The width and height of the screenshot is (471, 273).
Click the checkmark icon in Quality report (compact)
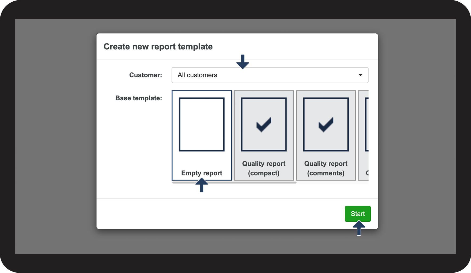tap(264, 124)
